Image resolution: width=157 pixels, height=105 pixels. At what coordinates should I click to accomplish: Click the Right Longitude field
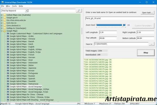145,32
